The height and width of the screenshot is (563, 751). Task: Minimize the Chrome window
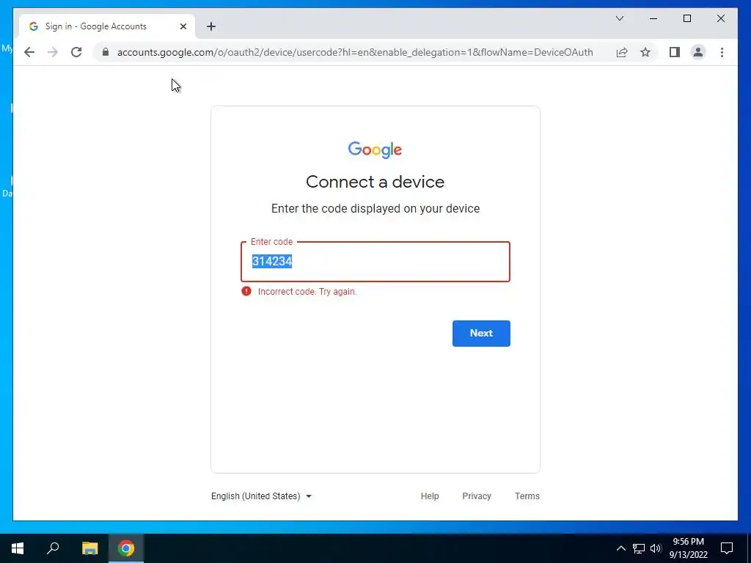point(653,18)
